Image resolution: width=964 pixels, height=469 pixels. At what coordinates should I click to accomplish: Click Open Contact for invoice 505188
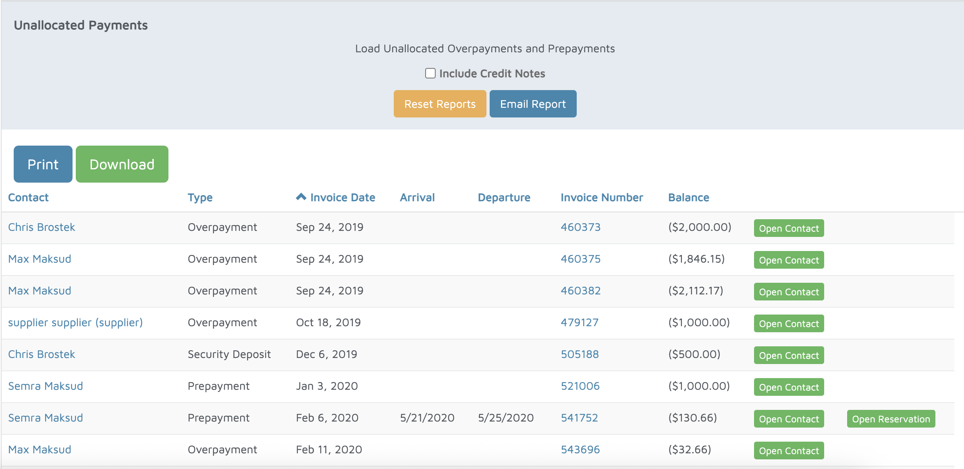click(789, 355)
